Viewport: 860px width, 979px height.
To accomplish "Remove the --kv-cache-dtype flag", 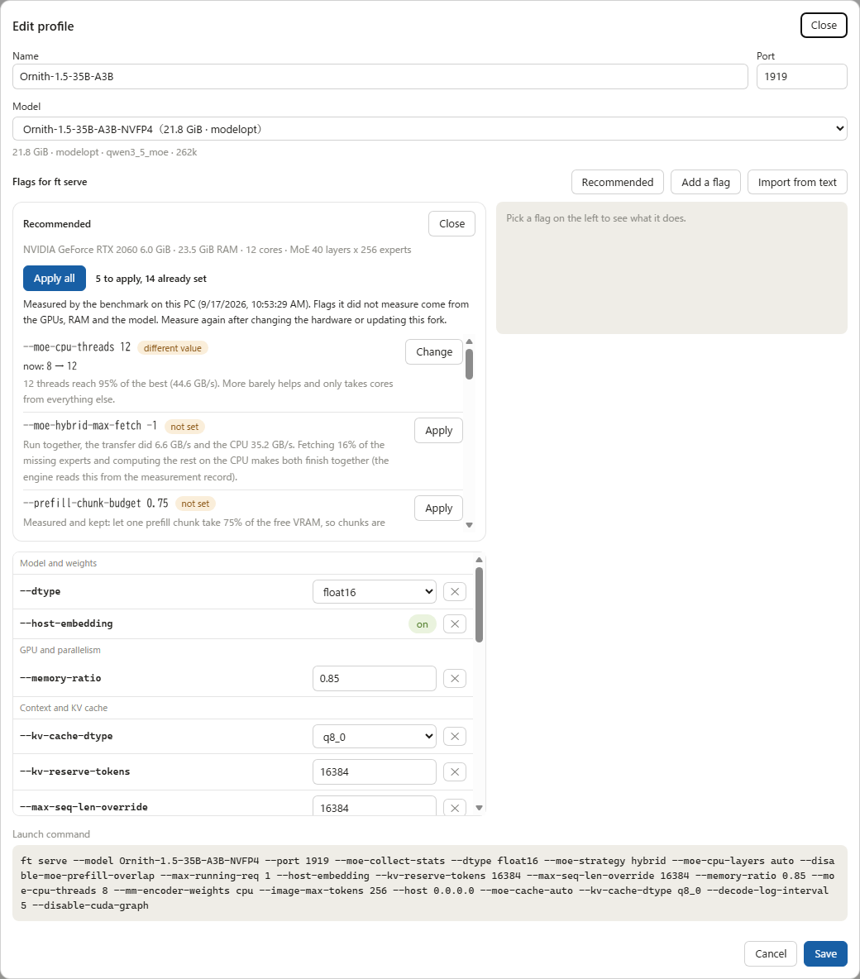I will [455, 736].
